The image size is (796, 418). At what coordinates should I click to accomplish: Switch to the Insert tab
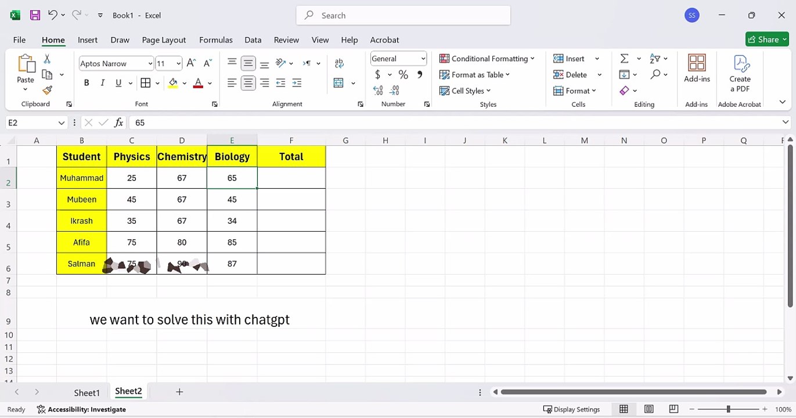click(x=88, y=39)
